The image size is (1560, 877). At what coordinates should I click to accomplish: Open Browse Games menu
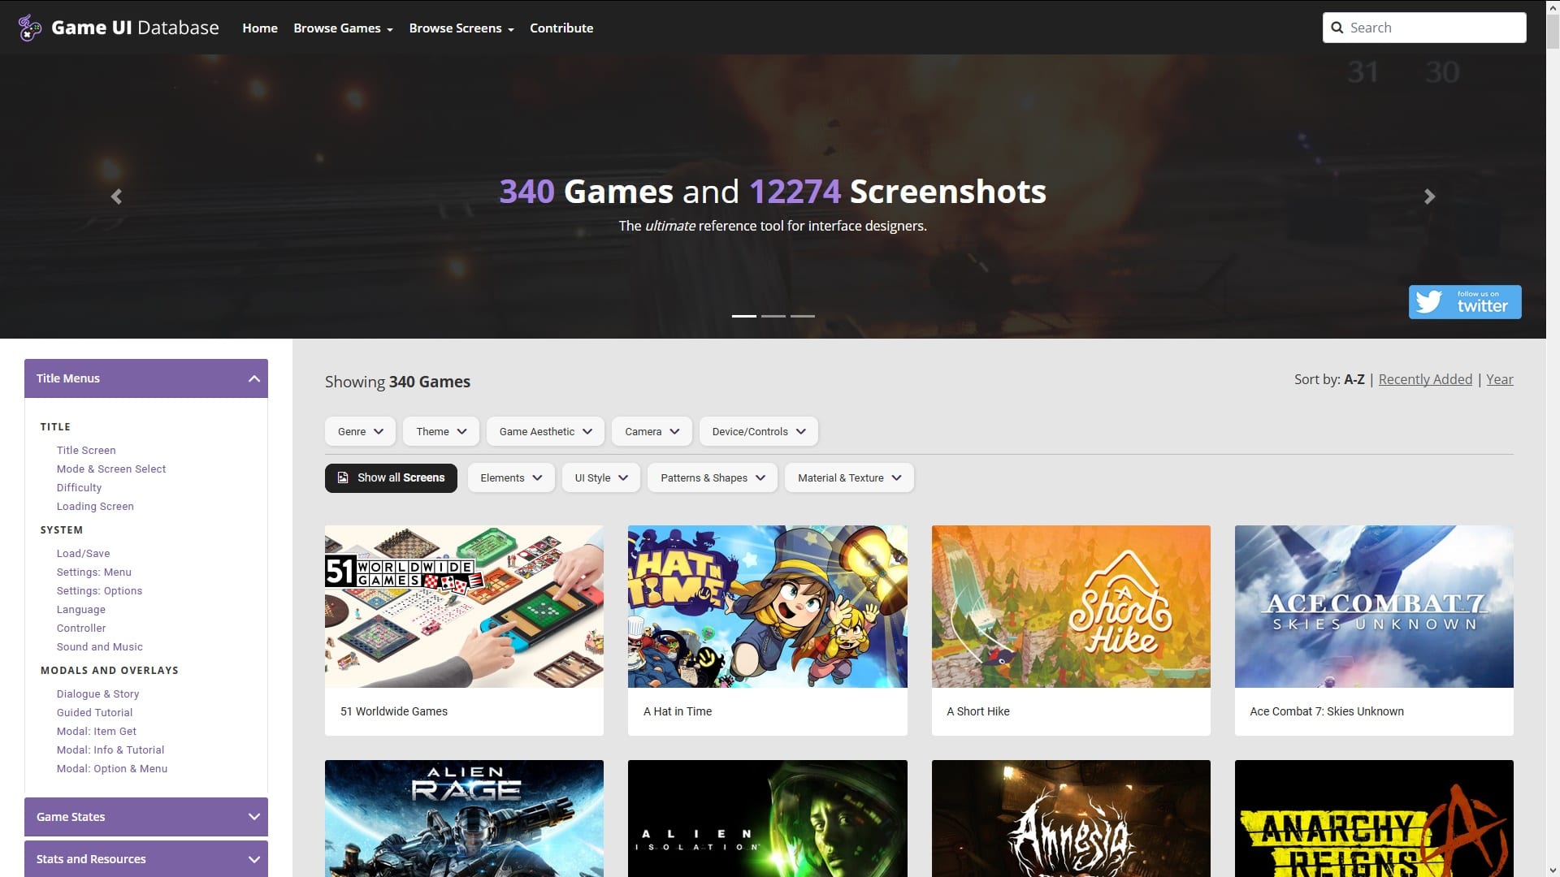pos(343,28)
